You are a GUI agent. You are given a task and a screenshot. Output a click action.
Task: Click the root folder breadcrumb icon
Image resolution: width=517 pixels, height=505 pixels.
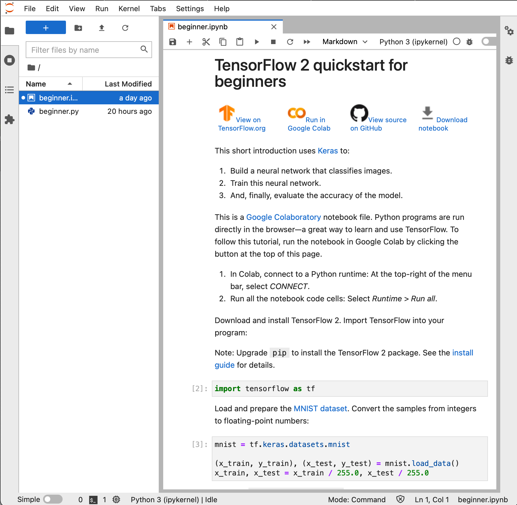coord(31,67)
